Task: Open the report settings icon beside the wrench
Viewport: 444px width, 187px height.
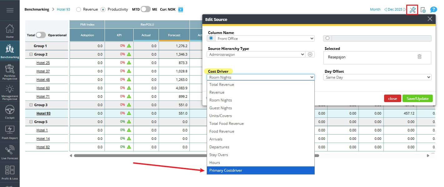Action: 423,10
